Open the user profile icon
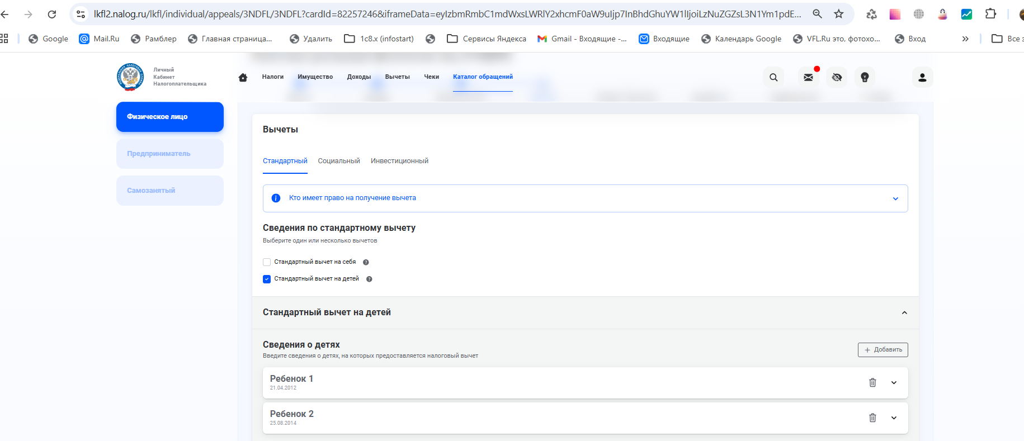 pos(922,78)
